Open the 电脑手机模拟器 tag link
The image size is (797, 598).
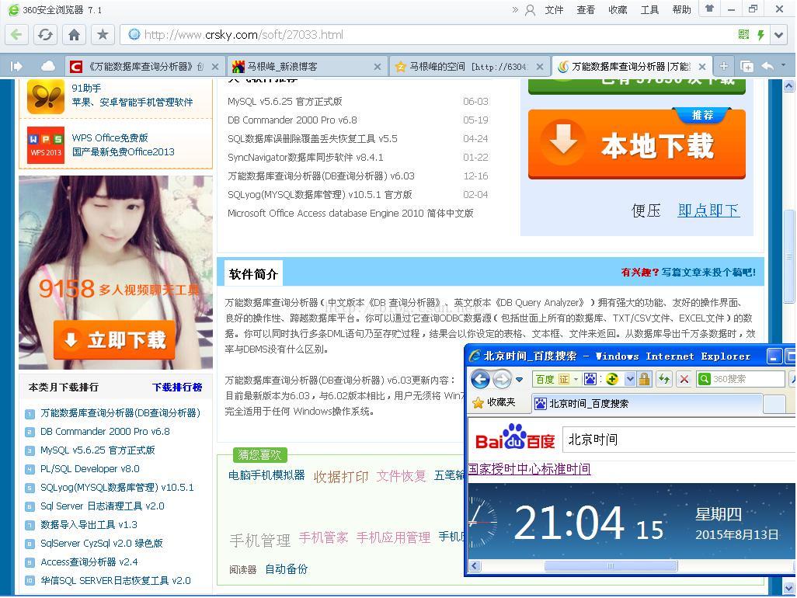pyautogui.click(x=266, y=475)
